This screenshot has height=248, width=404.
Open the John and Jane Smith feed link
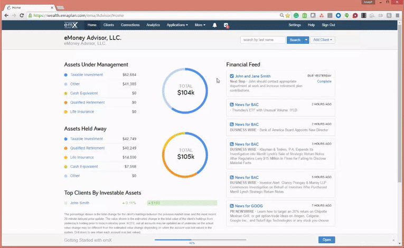[x=253, y=76]
